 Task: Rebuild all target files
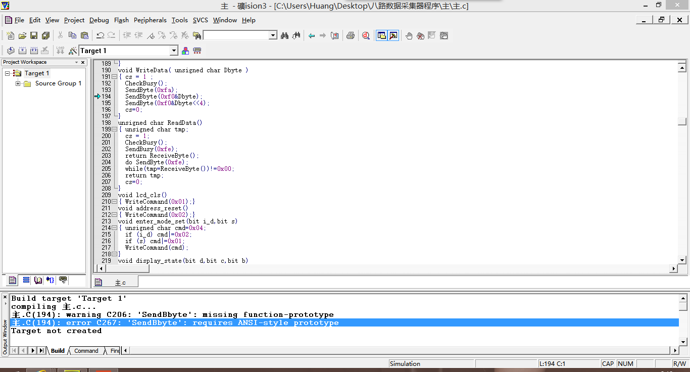pyautogui.click(x=34, y=51)
